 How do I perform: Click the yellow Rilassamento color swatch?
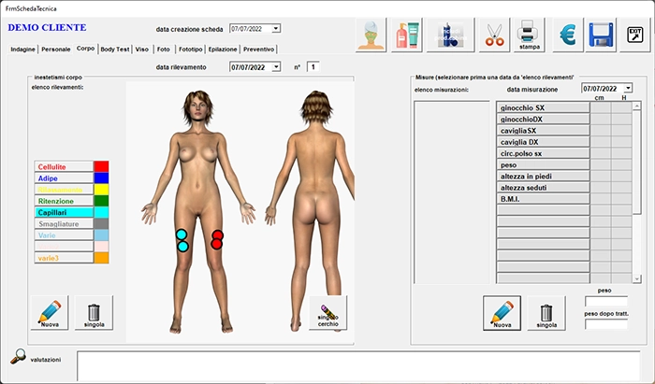pos(101,190)
